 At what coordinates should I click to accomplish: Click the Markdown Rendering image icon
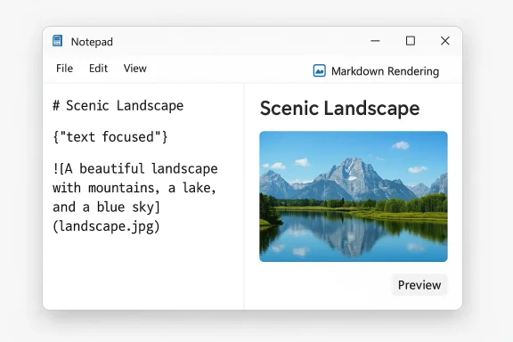pyautogui.click(x=320, y=70)
